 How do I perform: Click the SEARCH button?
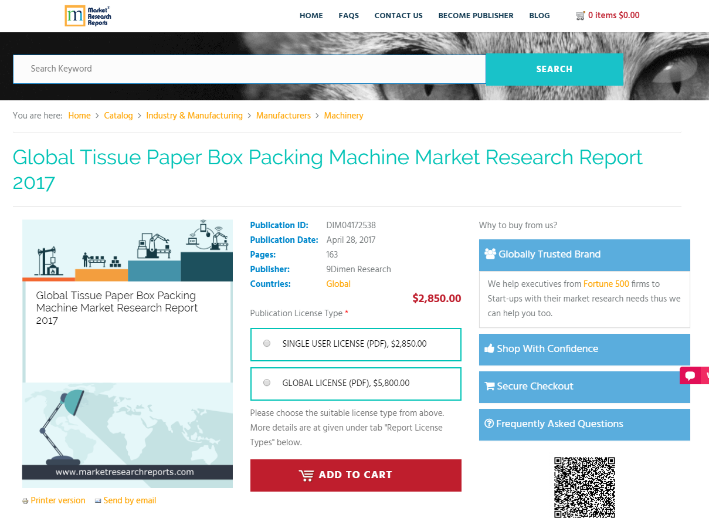tap(555, 69)
